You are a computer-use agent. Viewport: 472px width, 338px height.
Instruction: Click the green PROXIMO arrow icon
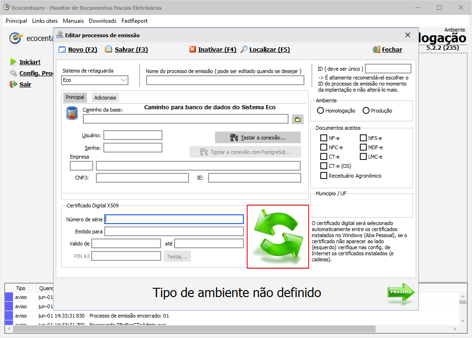(x=400, y=292)
